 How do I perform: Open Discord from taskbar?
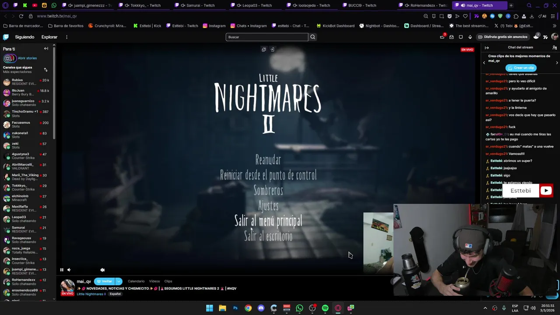[261, 308]
